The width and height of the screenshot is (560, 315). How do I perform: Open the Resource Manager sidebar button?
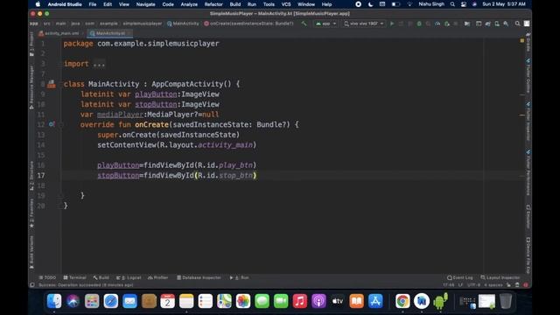[x=31, y=87]
